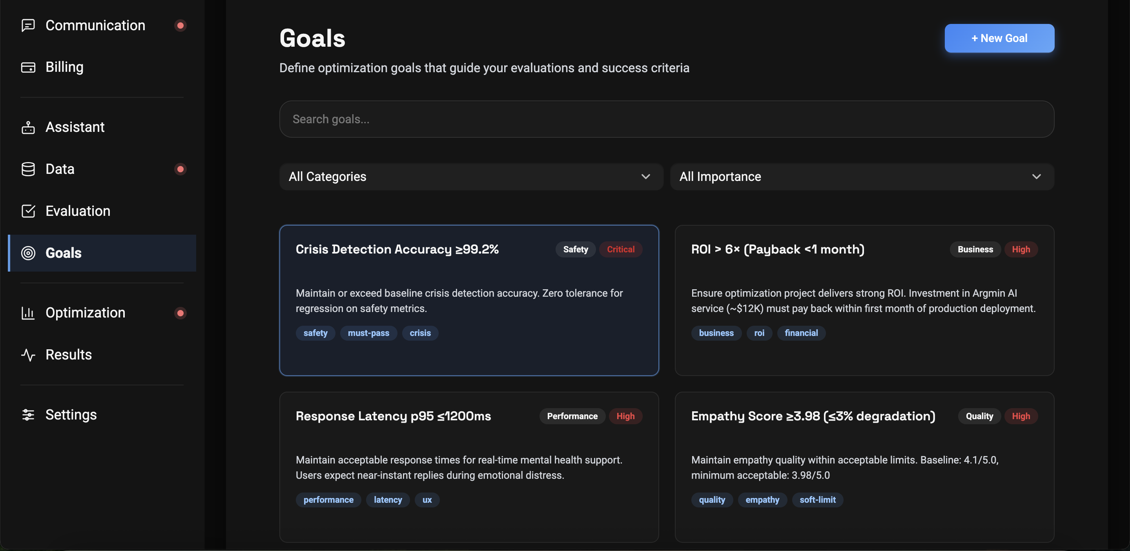Select the Results activity icon
This screenshot has height=551, width=1130.
(x=28, y=354)
